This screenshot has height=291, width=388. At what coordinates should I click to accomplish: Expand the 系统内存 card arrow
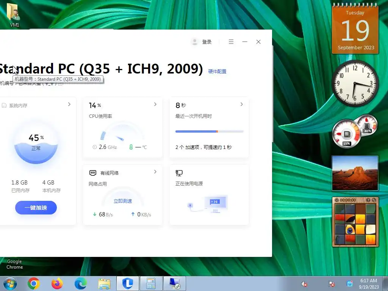[x=69, y=105]
